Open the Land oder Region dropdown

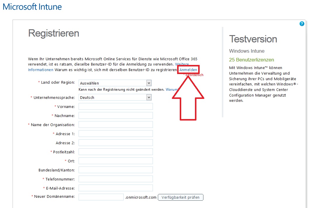pos(115,83)
